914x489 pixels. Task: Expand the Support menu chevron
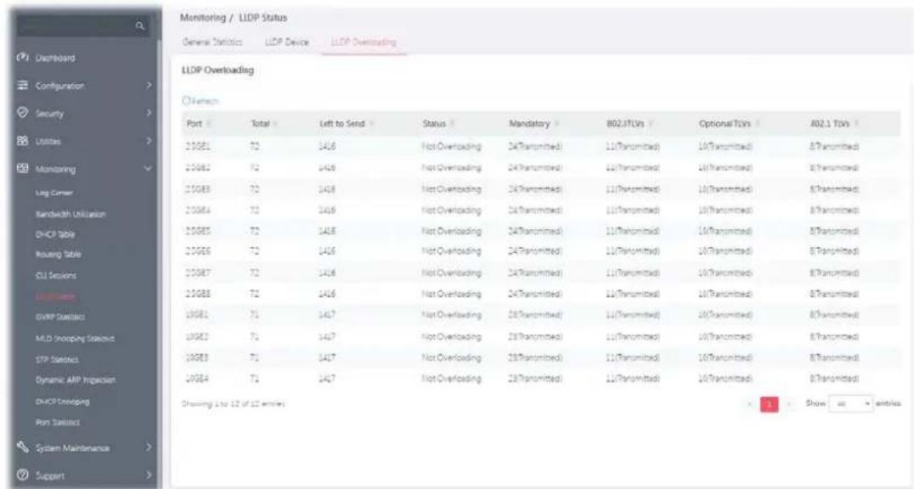click(149, 475)
